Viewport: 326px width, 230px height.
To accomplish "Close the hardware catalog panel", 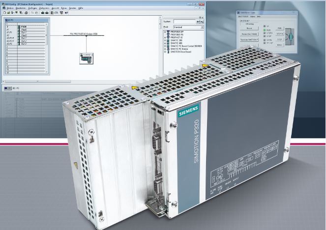I will click(203, 18).
